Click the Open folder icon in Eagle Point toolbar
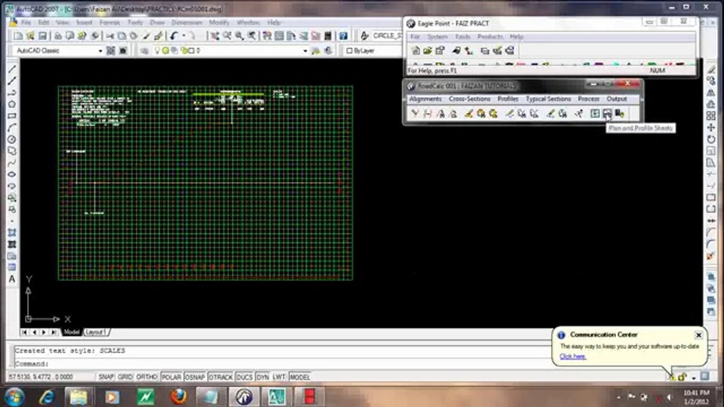This screenshot has width=724, height=407. click(x=428, y=51)
